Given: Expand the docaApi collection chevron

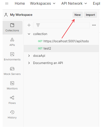Looking at the screenshot, I should 29,56.
